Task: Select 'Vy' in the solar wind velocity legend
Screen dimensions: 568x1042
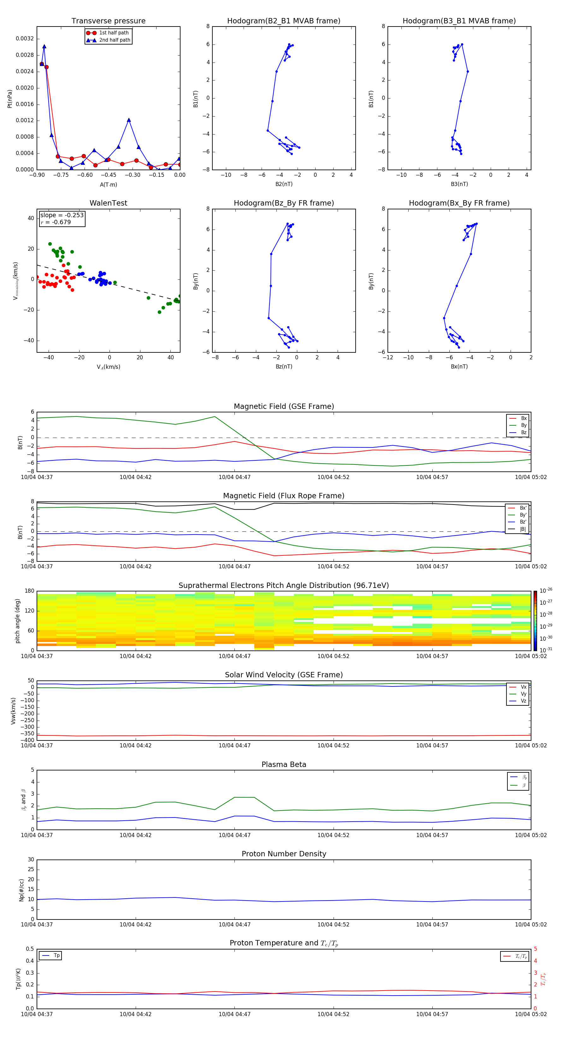Action: [x=518, y=694]
